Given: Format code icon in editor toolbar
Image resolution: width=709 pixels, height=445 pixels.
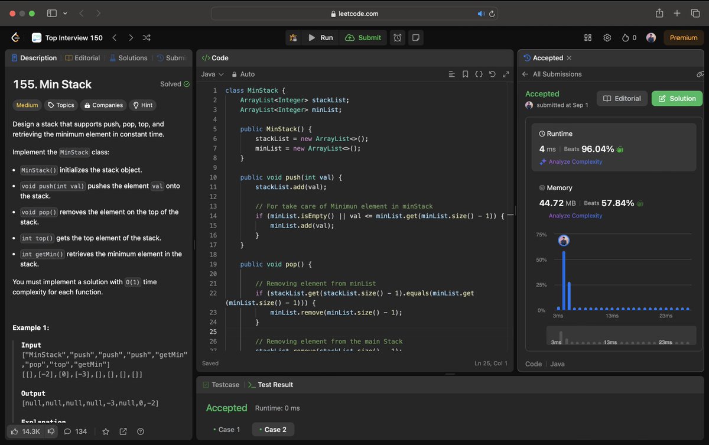Looking at the screenshot, I should click(x=452, y=74).
